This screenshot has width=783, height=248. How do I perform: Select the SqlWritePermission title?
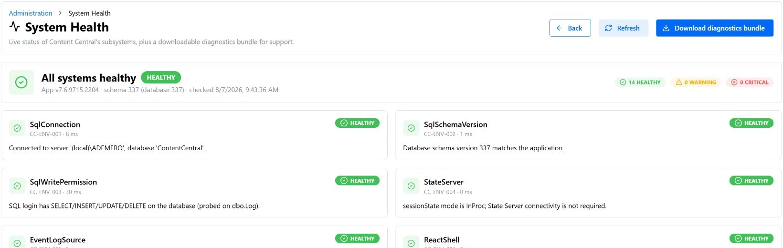click(x=63, y=182)
